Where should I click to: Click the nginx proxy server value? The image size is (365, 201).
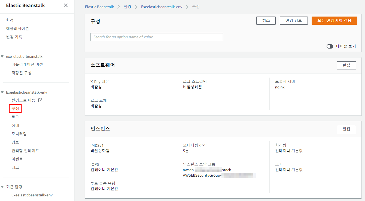click(280, 87)
